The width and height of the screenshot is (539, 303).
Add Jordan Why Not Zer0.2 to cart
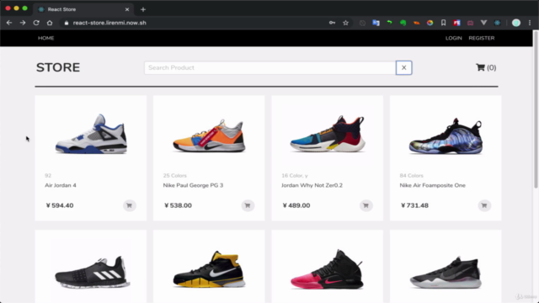366,205
